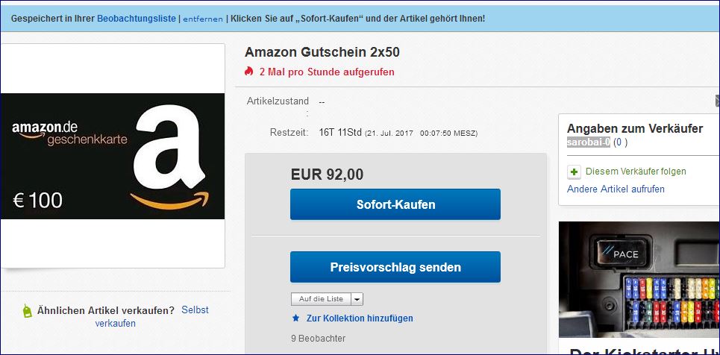Click the green plus follow-seller icon

coord(574,172)
